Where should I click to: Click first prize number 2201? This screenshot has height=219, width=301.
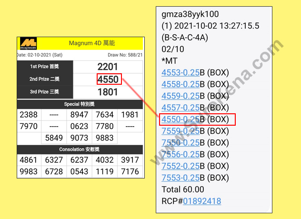tap(108, 67)
